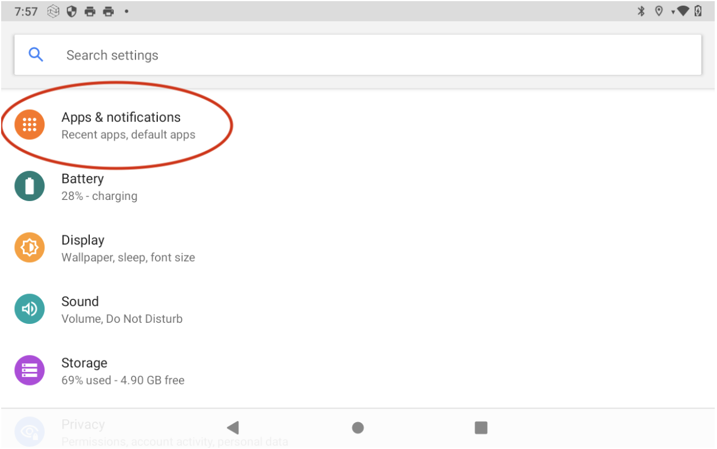This screenshot has height=449, width=717.
Task: Tap the orange Apps & notifications icon
Action: 29,125
